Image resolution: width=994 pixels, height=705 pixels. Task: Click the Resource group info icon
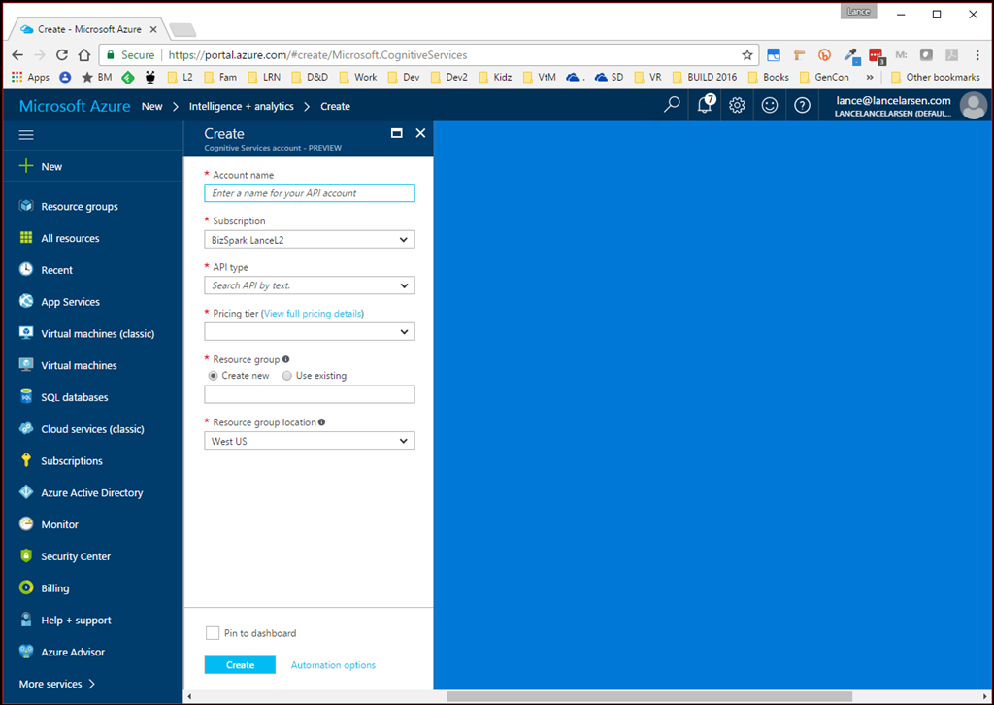pos(286,359)
